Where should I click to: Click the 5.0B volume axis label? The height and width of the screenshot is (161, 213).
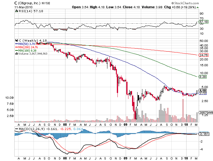point(10,110)
